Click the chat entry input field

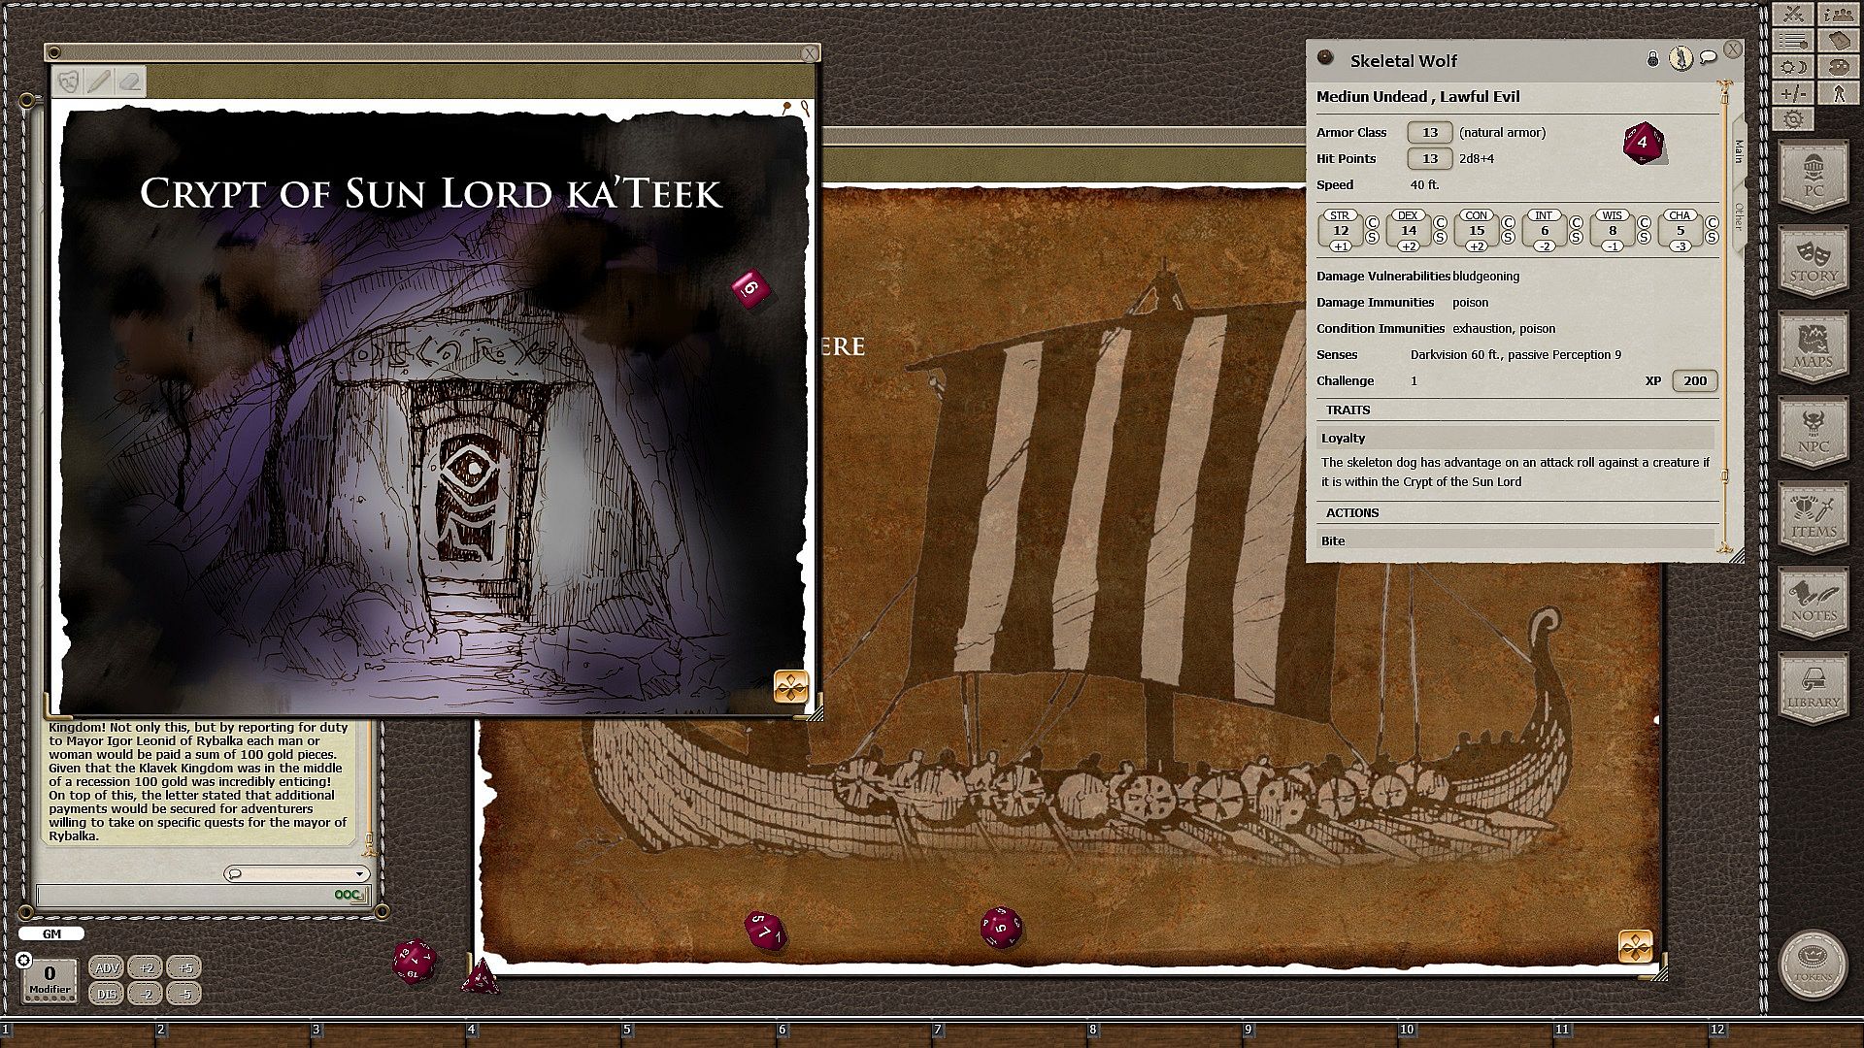[184, 895]
